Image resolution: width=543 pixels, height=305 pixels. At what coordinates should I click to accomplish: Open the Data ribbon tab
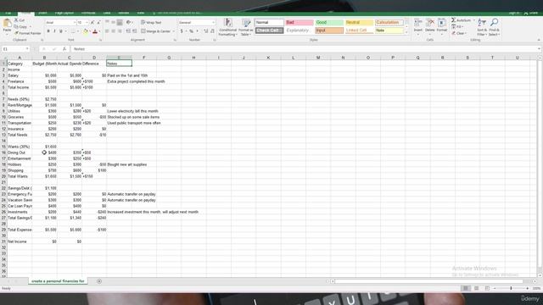coord(107,14)
